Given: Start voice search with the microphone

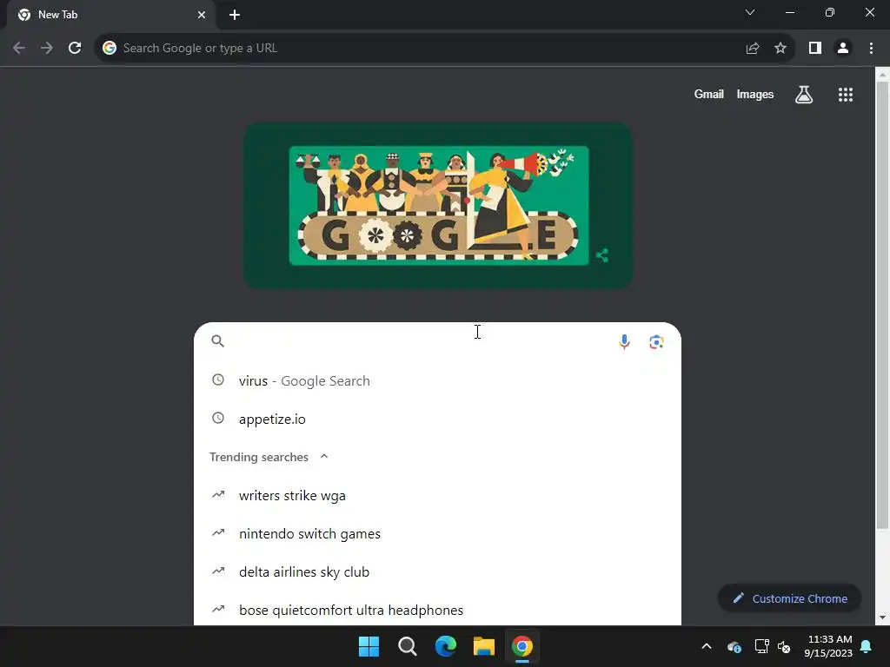Looking at the screenshot, I should 624,341.
